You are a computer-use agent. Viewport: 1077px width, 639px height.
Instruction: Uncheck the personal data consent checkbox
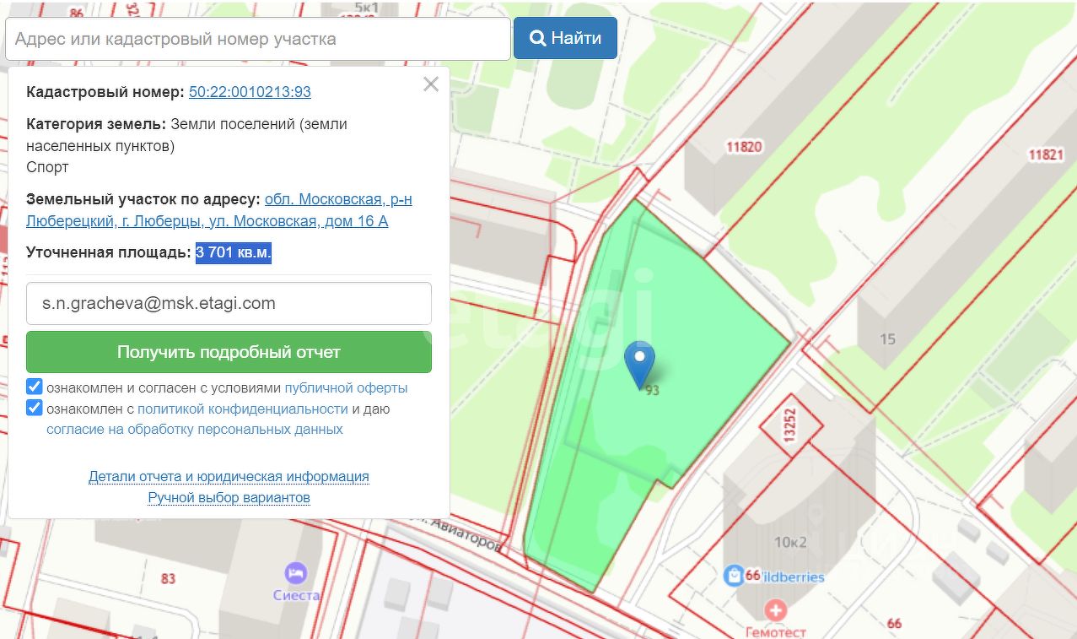point(35,408)
